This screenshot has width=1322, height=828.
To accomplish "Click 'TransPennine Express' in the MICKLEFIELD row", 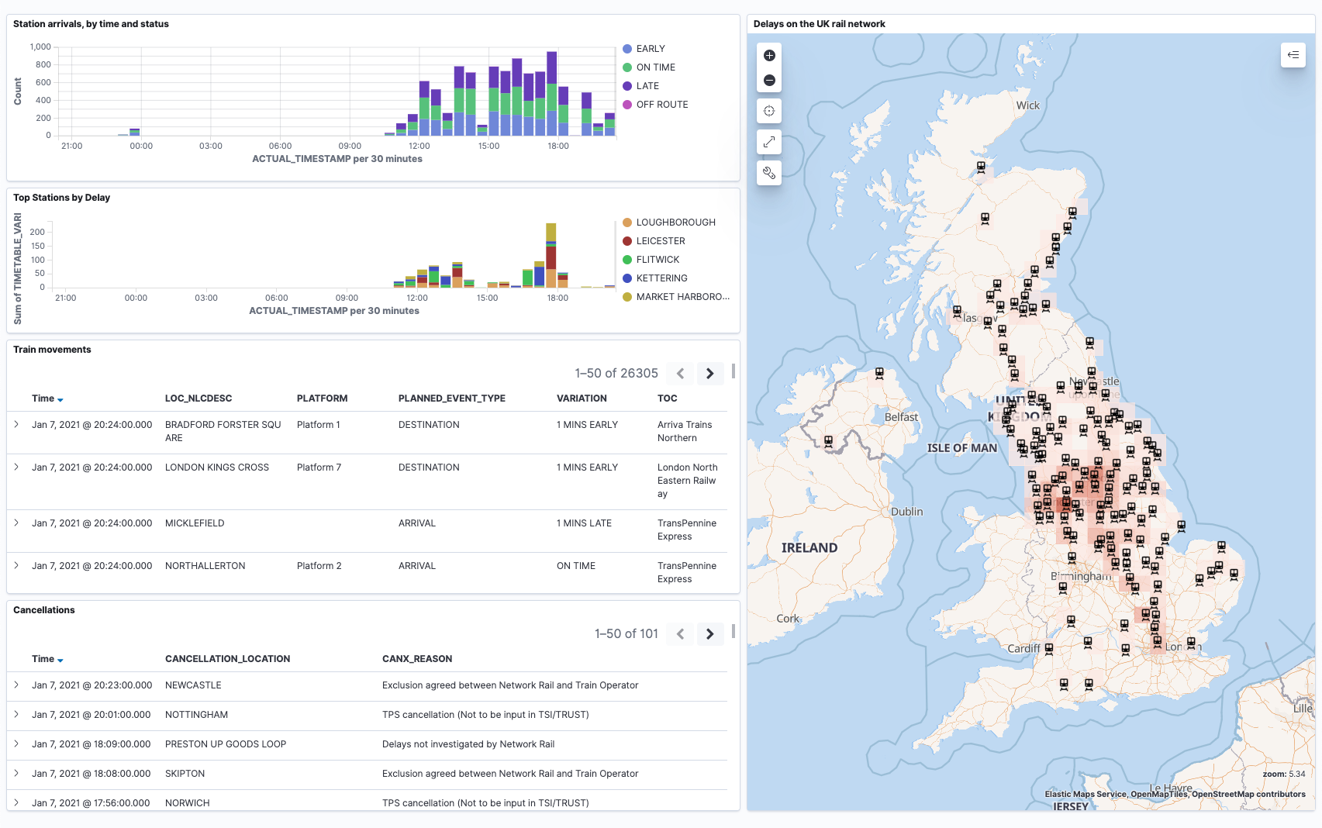I will pyautogui.click(x=687, y=530).
